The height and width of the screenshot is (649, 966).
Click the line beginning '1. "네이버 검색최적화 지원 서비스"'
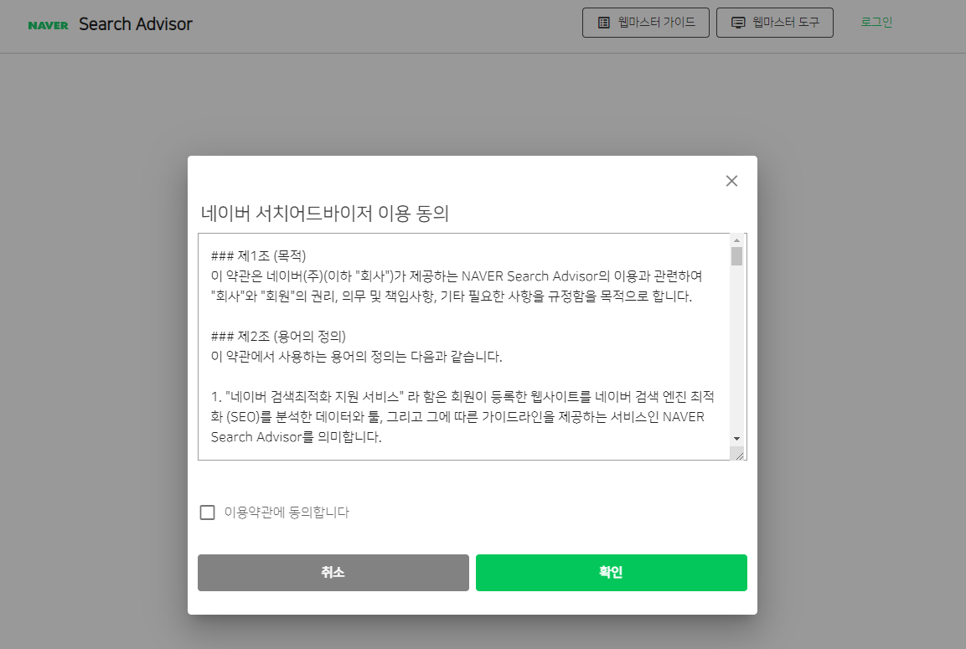click(462, 397)
